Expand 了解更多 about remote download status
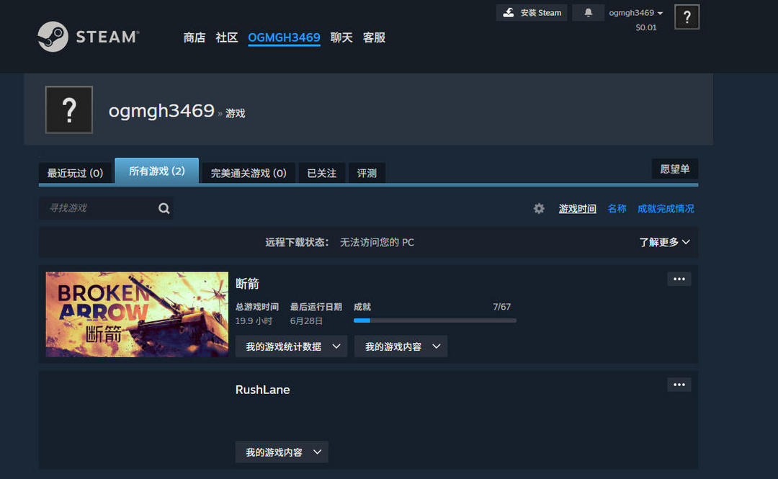Image resolution: width=778 pixels, height=479 pixels. tap(664, 242)
